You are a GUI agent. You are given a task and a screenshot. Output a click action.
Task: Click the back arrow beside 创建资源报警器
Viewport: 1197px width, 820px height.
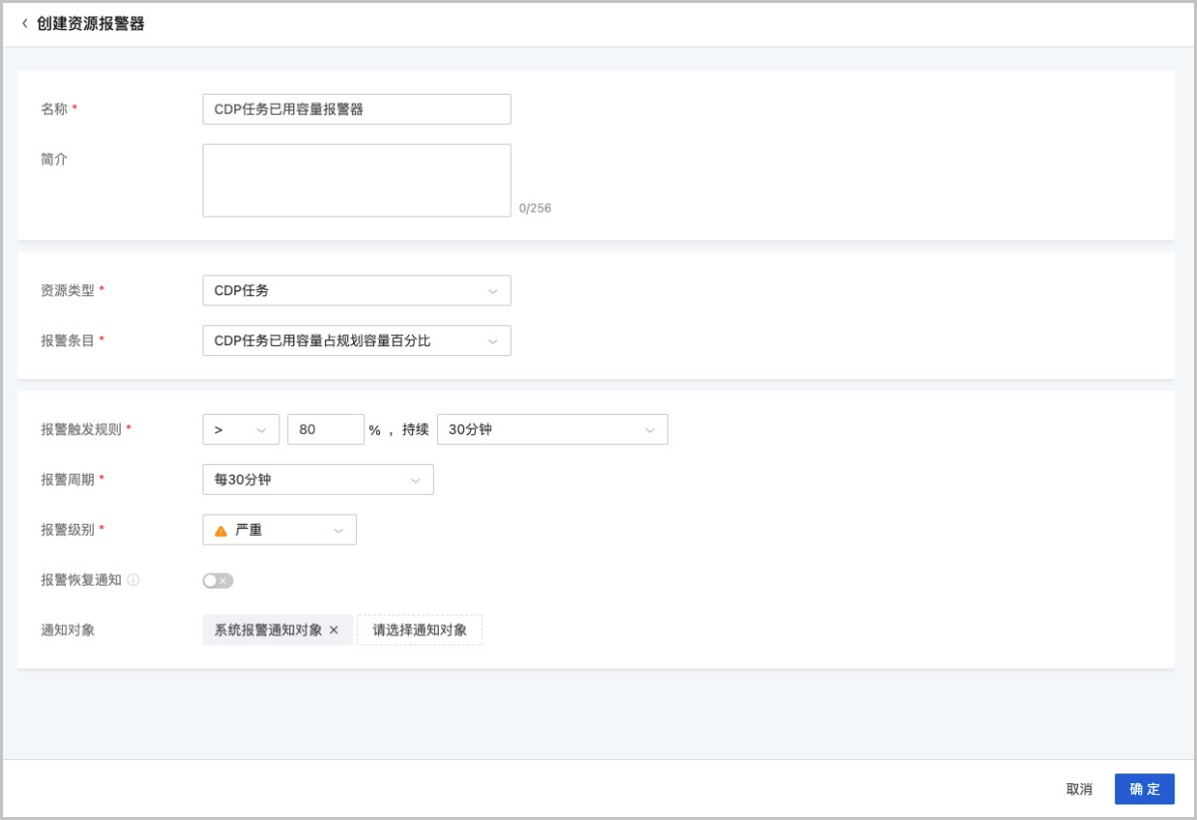pos(25,24)
